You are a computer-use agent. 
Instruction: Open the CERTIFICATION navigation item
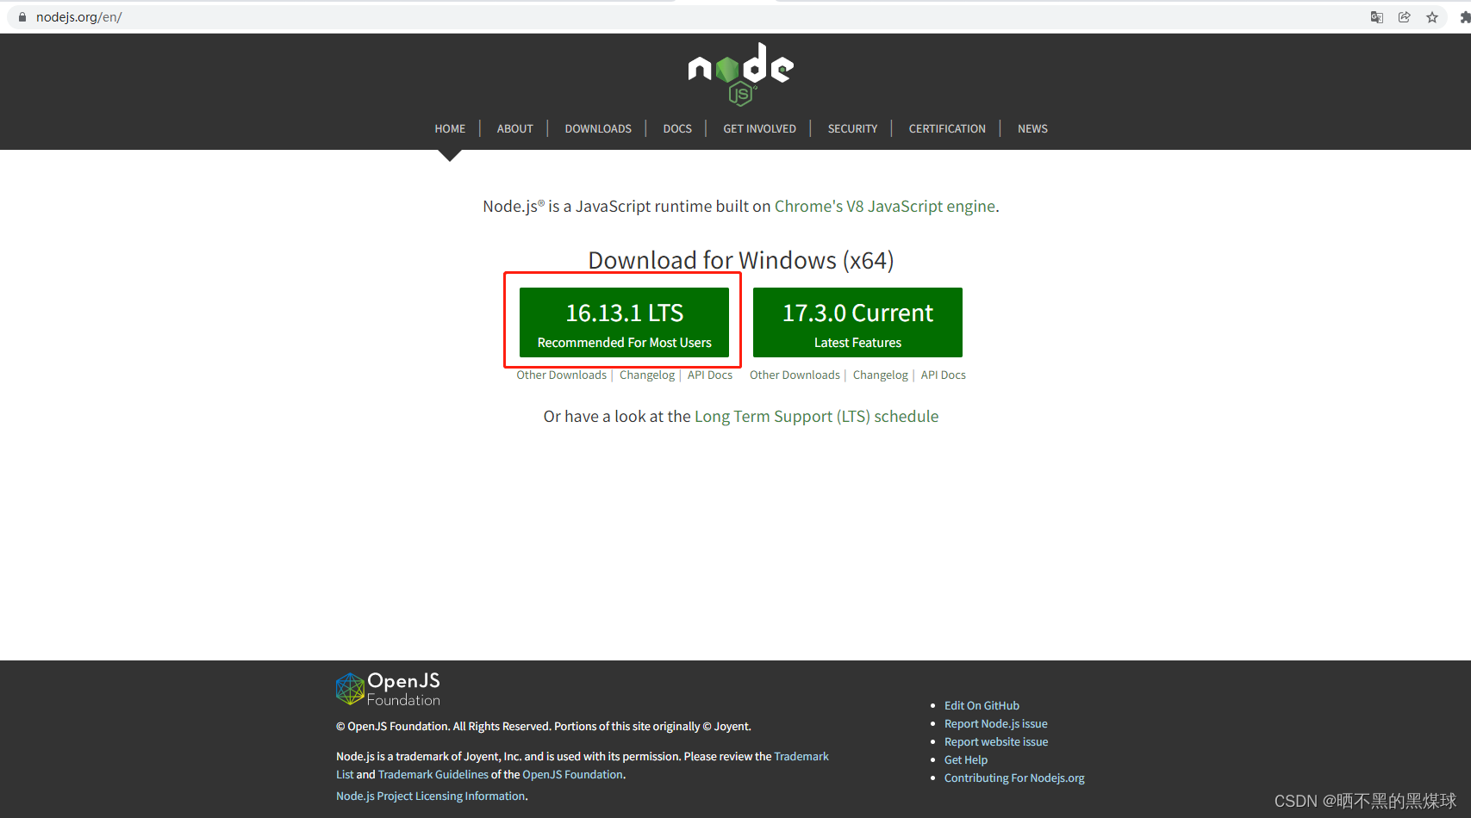(x=947, y=128)
